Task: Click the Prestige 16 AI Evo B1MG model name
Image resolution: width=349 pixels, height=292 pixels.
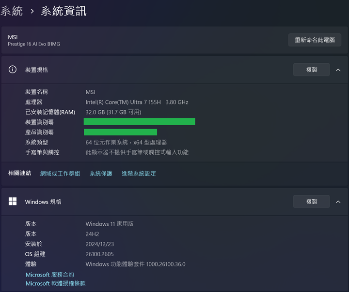Action: click(34, 44)
